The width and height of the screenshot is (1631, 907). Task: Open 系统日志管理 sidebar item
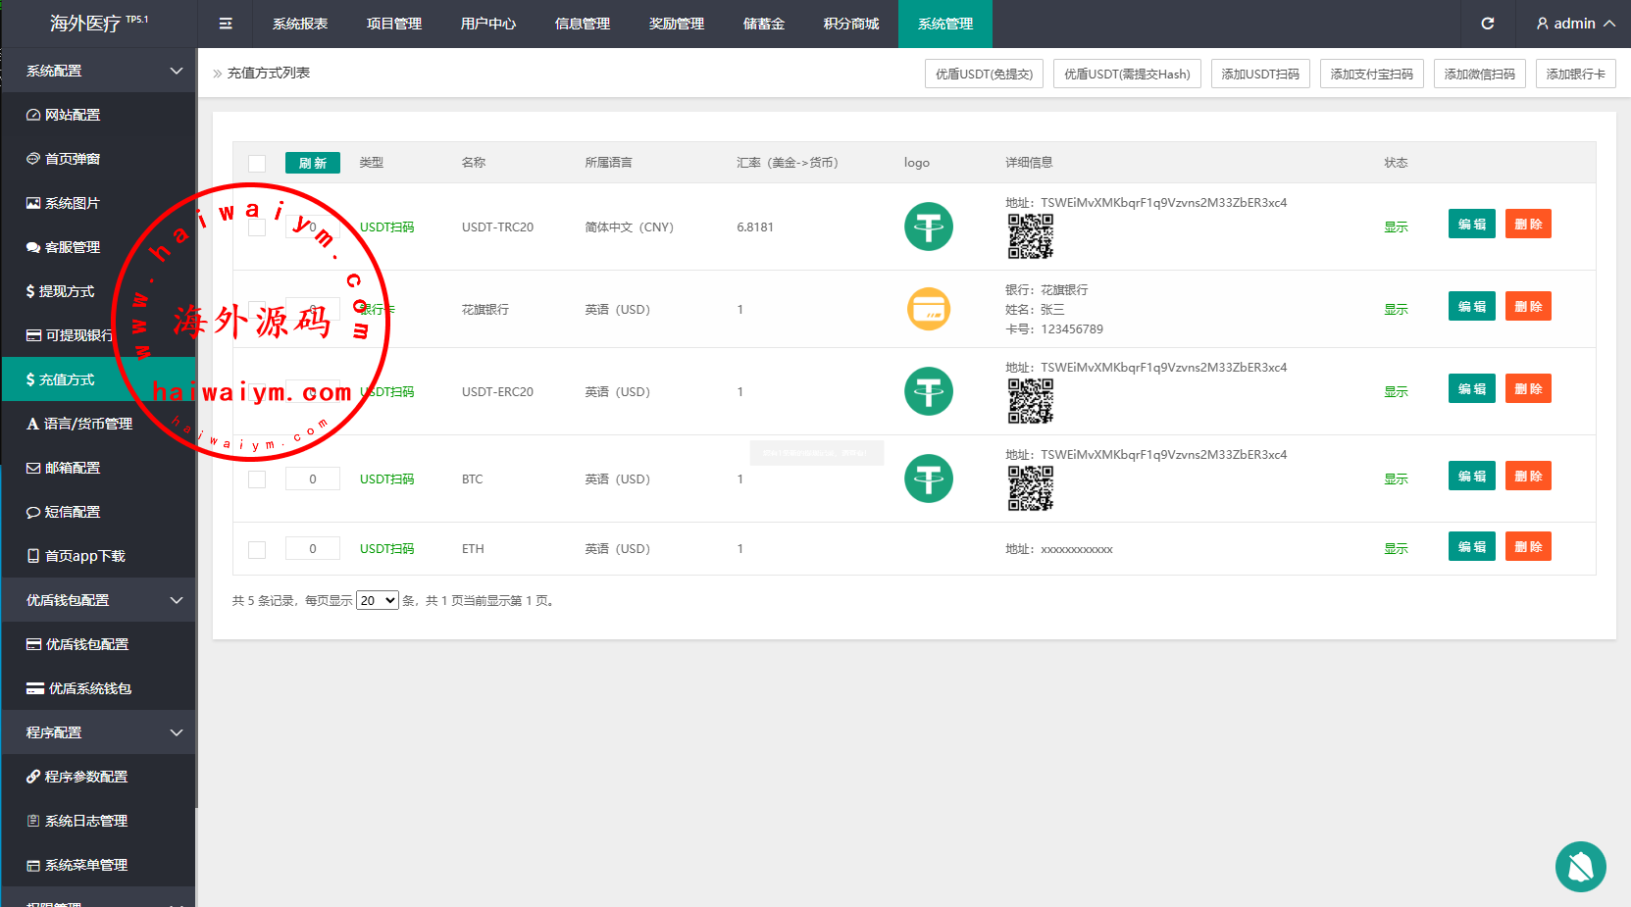(98, 821)
